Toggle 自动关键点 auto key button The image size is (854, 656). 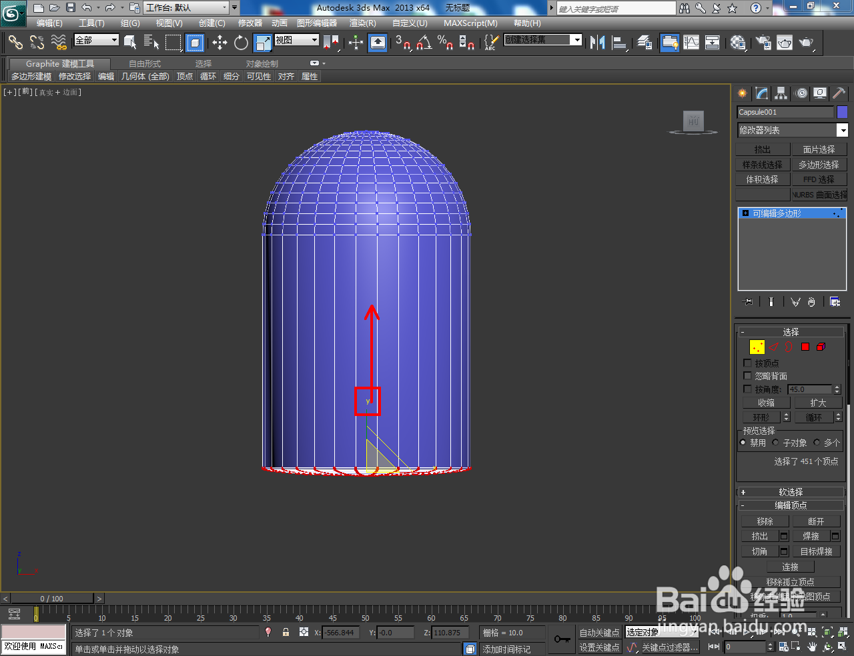pyautogui.click(x=599, y=633)
